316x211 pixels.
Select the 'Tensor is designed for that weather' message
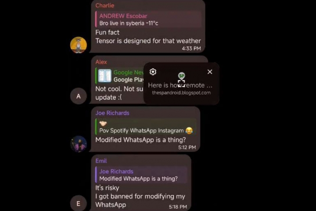(148, 41)
